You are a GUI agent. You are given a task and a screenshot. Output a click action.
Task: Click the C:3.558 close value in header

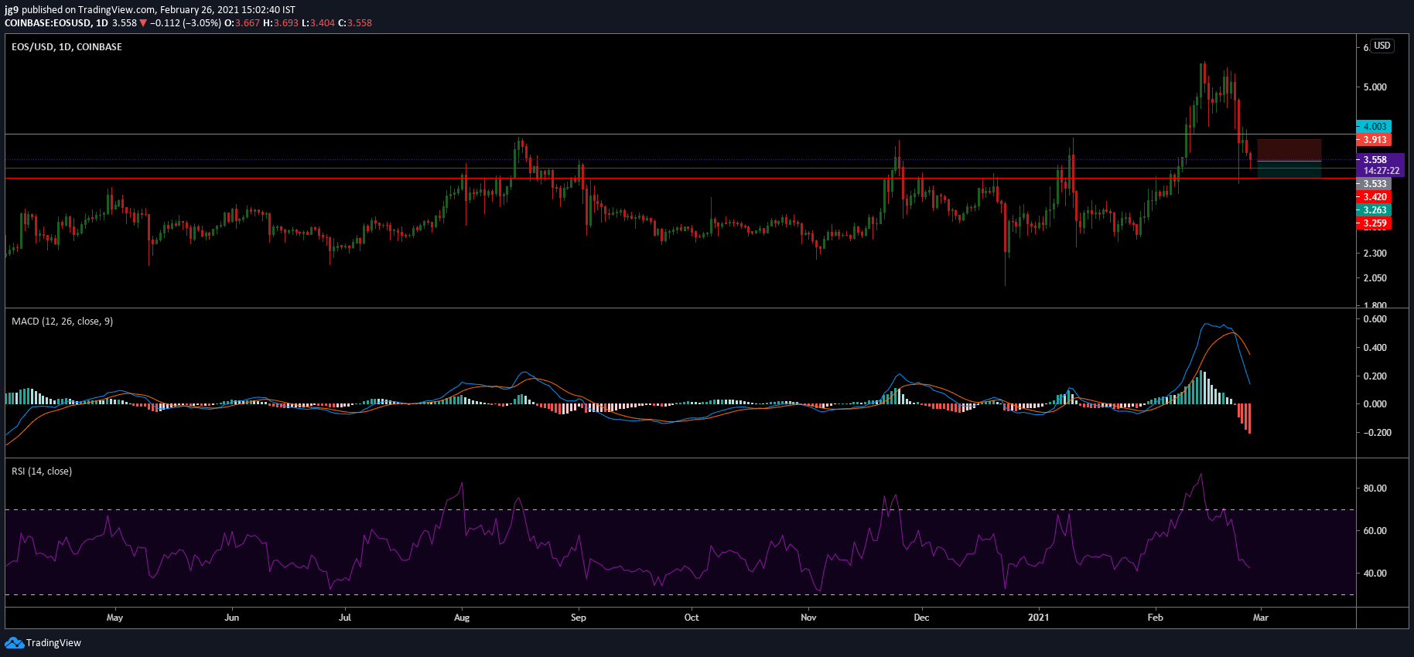tap(355, 23)
